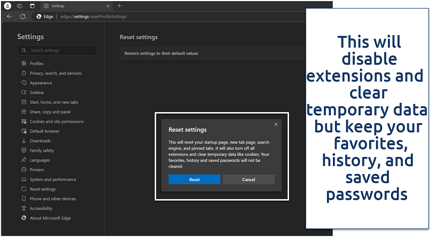Open Privacy, search, and services
Screen dimensions: 430x237
(x=55, y=73)
